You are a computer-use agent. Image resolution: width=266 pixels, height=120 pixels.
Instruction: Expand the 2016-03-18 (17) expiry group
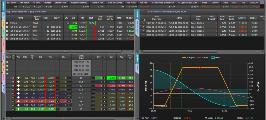7,62
